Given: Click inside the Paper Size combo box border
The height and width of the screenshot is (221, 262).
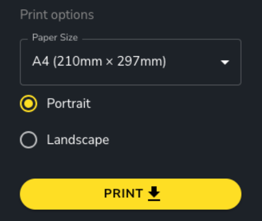Looking at the screenshot, I should click(130, 62).
